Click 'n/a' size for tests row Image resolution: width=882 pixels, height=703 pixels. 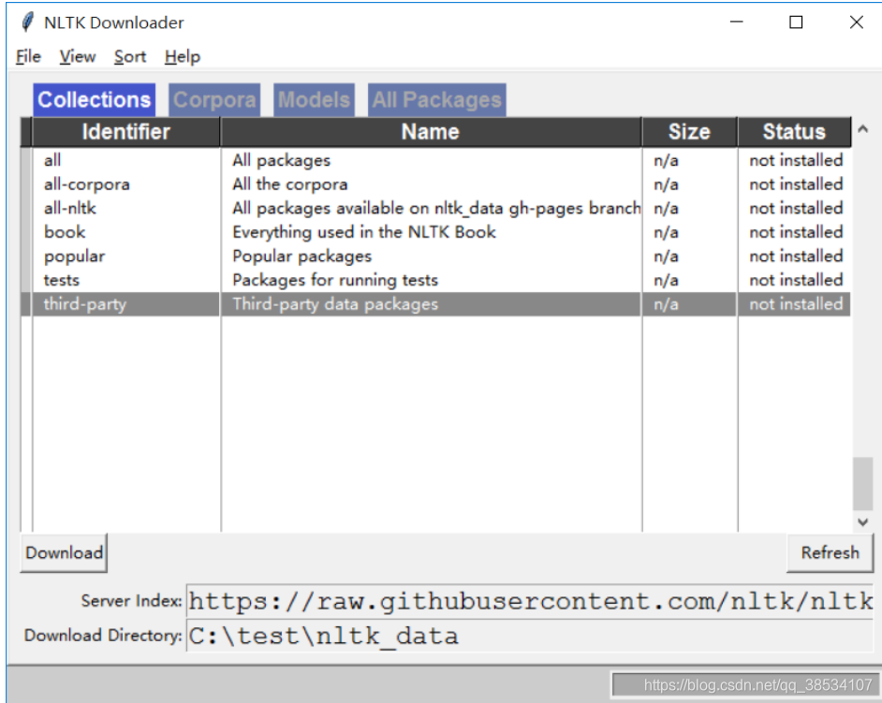pos(666,280)
